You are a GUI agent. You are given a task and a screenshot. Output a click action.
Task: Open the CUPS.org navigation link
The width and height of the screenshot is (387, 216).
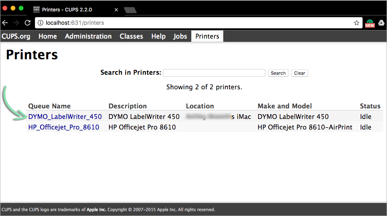click(16, 36)
